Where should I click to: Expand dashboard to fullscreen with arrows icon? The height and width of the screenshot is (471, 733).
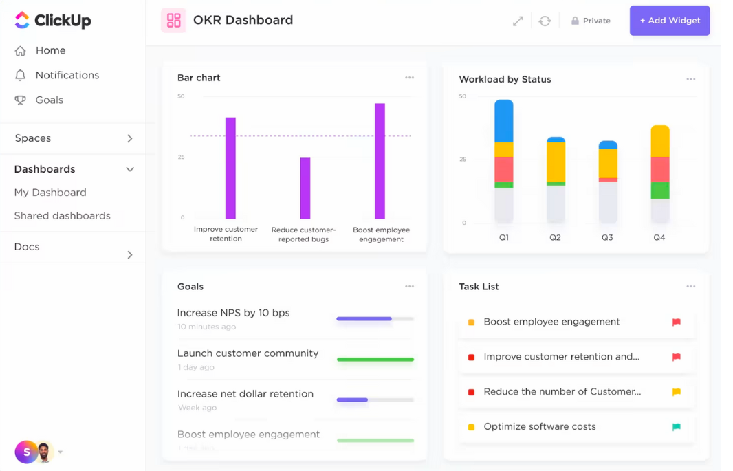(x=518, y=21)
